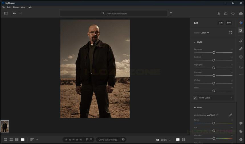Open the keywords tag icon
Screen dimensions: 245x144
(x=241, y=132)
